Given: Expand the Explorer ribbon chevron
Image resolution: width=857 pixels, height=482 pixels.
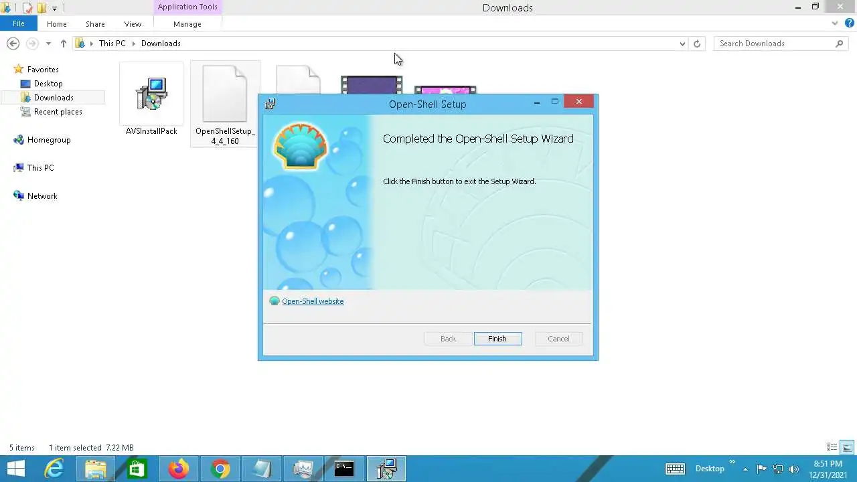Looking at the screenshot, I should 835,23.
